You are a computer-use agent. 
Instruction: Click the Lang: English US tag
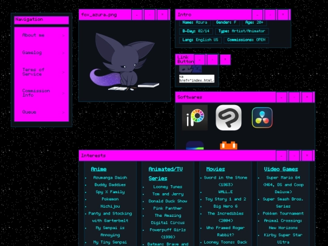coord(200,40)
